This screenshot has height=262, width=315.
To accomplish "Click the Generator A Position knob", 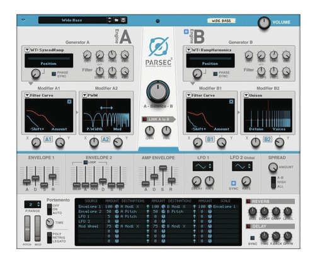I will point(36,74).
